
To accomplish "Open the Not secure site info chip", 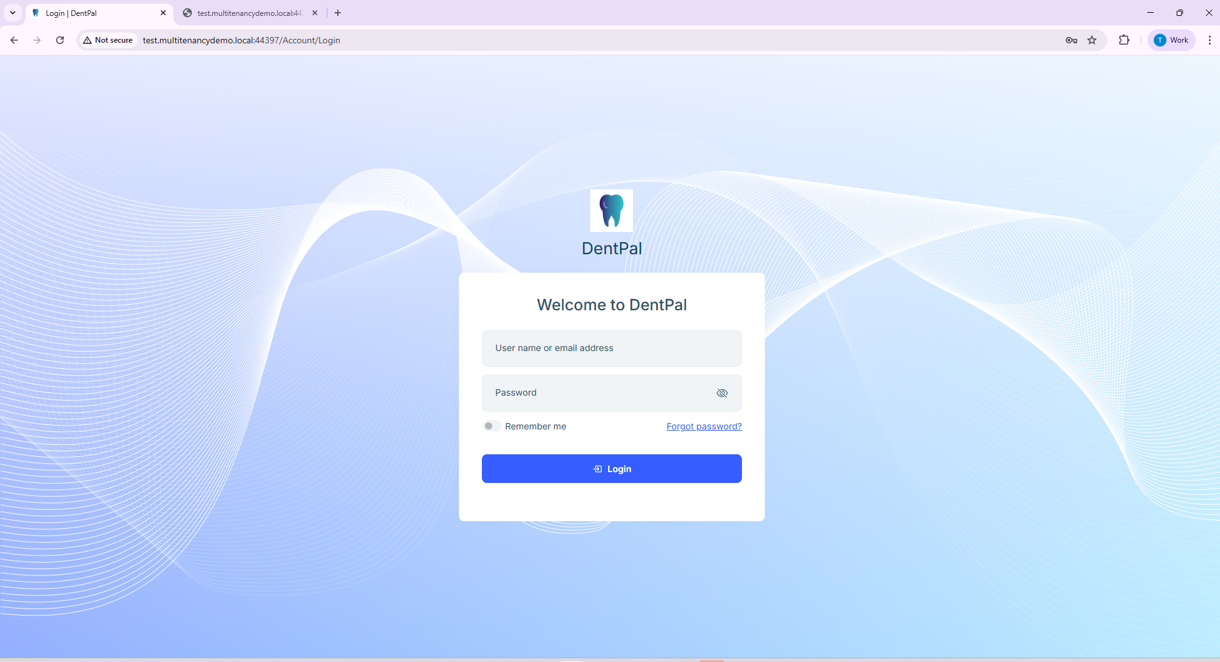I will (108, 40).
